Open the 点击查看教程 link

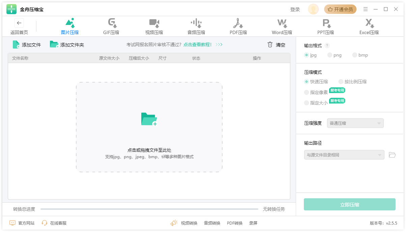(x=198, y=45)
